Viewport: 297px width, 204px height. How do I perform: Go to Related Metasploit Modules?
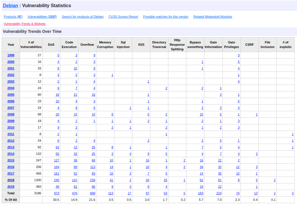tap(213, 17)
